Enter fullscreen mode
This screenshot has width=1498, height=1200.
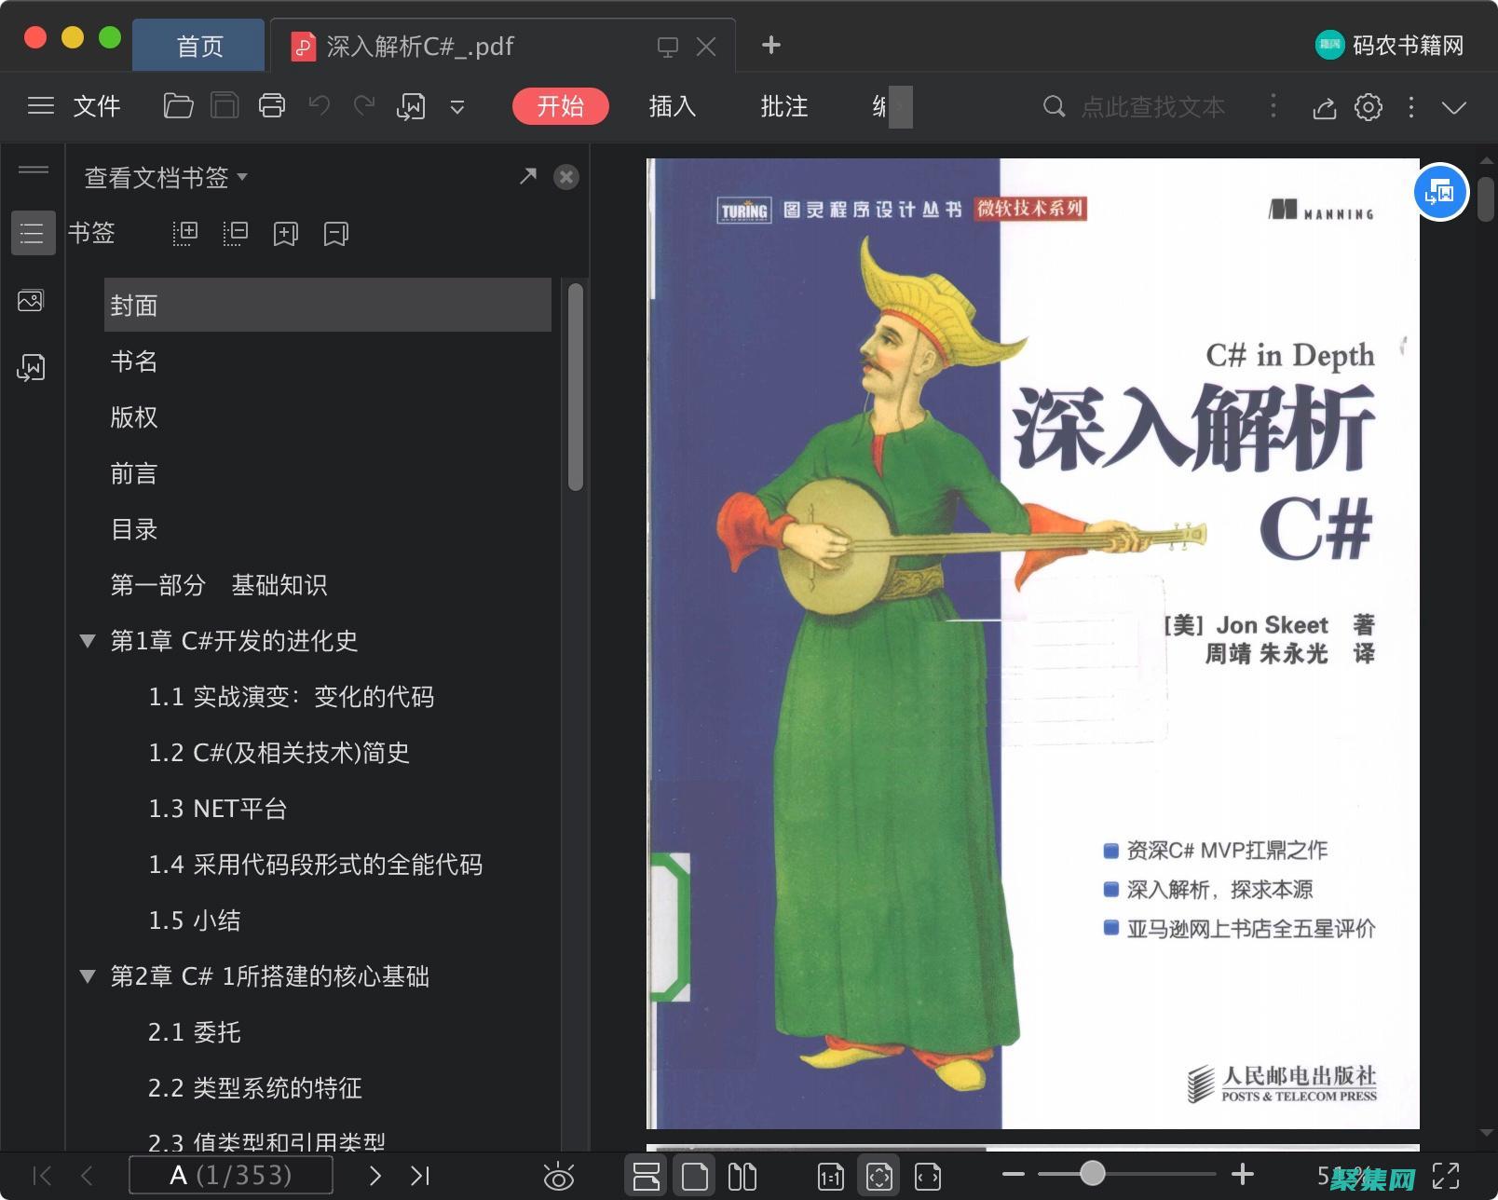[x=1447, y=1174]
